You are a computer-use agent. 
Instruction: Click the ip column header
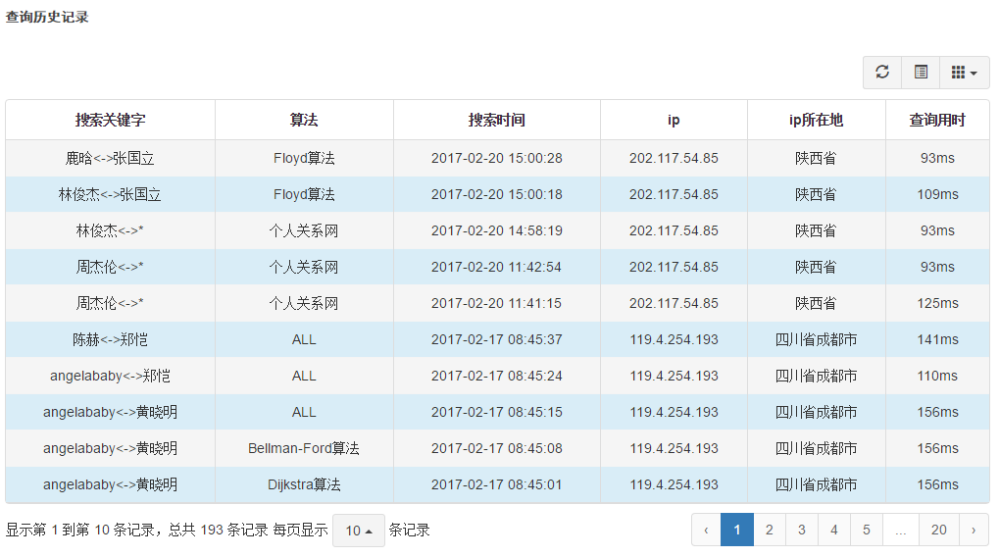coord(674,120)
